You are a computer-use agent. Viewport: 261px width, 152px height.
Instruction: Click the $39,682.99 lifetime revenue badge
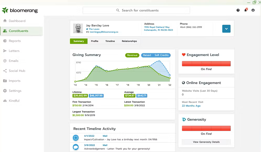80,95
